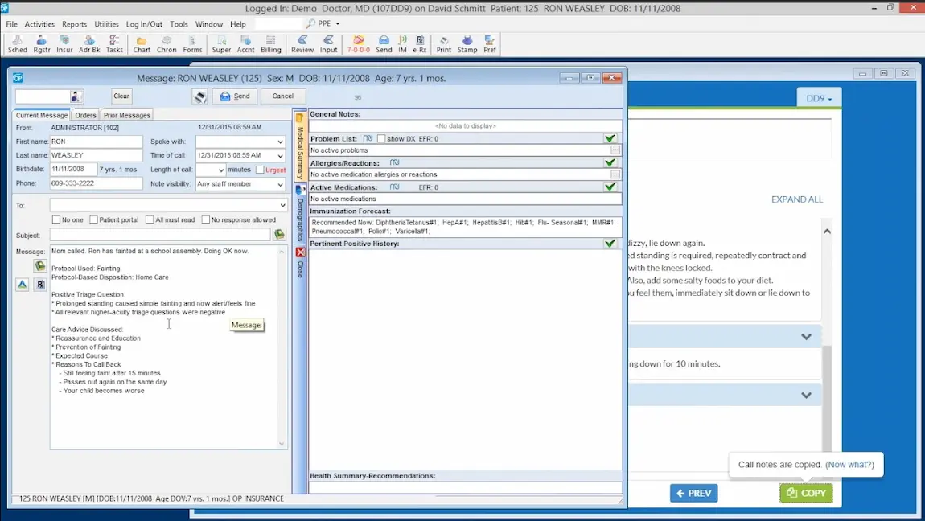
Task: Open the IM messaging icon
Action: click(401, 43)
